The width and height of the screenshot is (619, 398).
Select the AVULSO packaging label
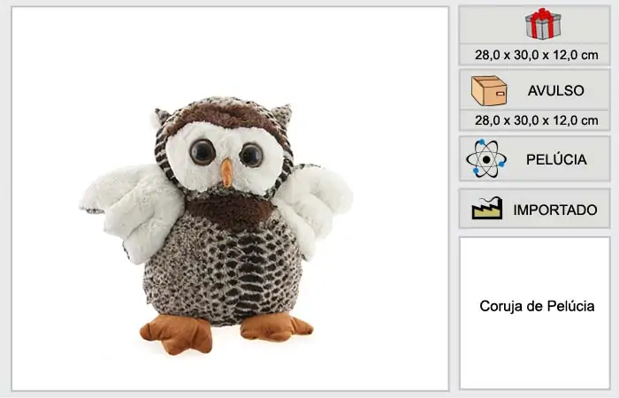click(556, 91)
